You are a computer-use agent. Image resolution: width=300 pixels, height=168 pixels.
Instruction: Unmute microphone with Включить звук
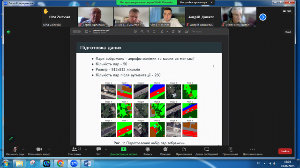point(15,151)
